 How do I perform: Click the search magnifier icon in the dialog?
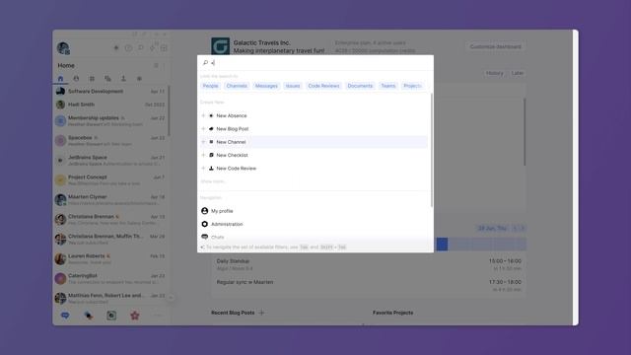pyautogui.click(x=205, y=63)
